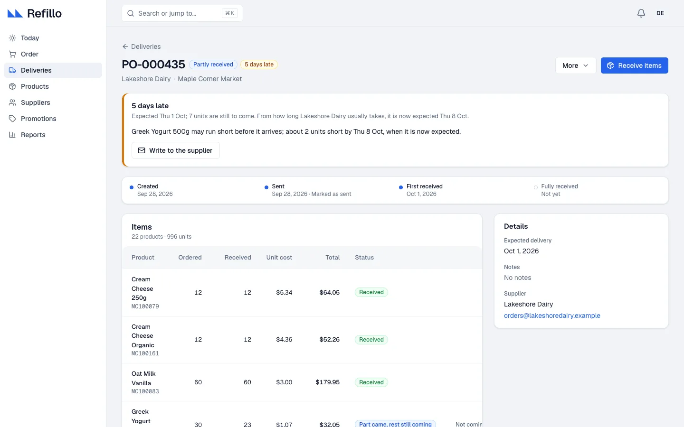Select Deliveries in the sidebar
Image resolution: width=684 pixels, height=427 pixels.
tap(53, 70)
